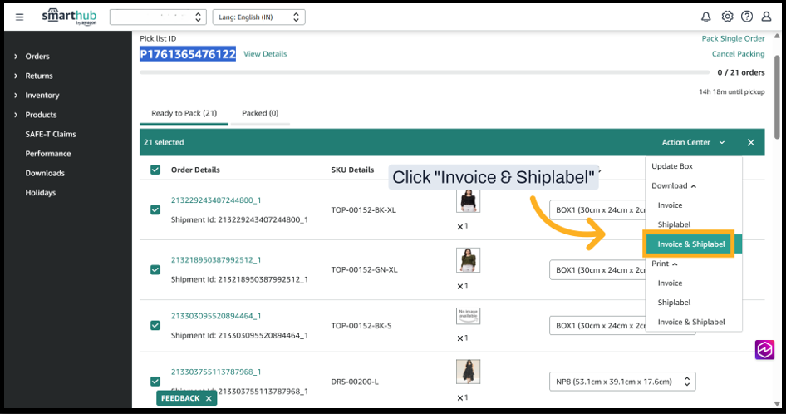Open the settings gear icon

click(x=727, y=17)
